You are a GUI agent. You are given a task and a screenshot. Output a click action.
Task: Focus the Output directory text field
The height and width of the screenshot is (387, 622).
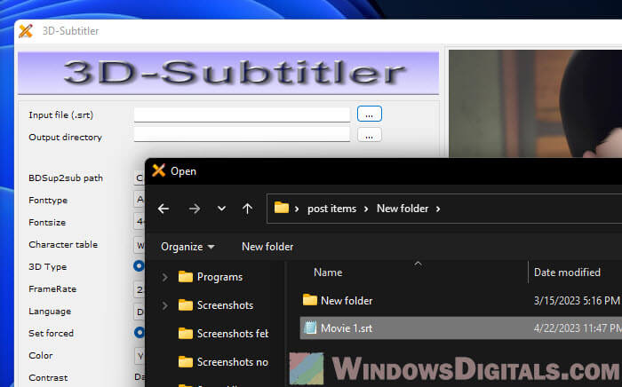tap(242, 135)
